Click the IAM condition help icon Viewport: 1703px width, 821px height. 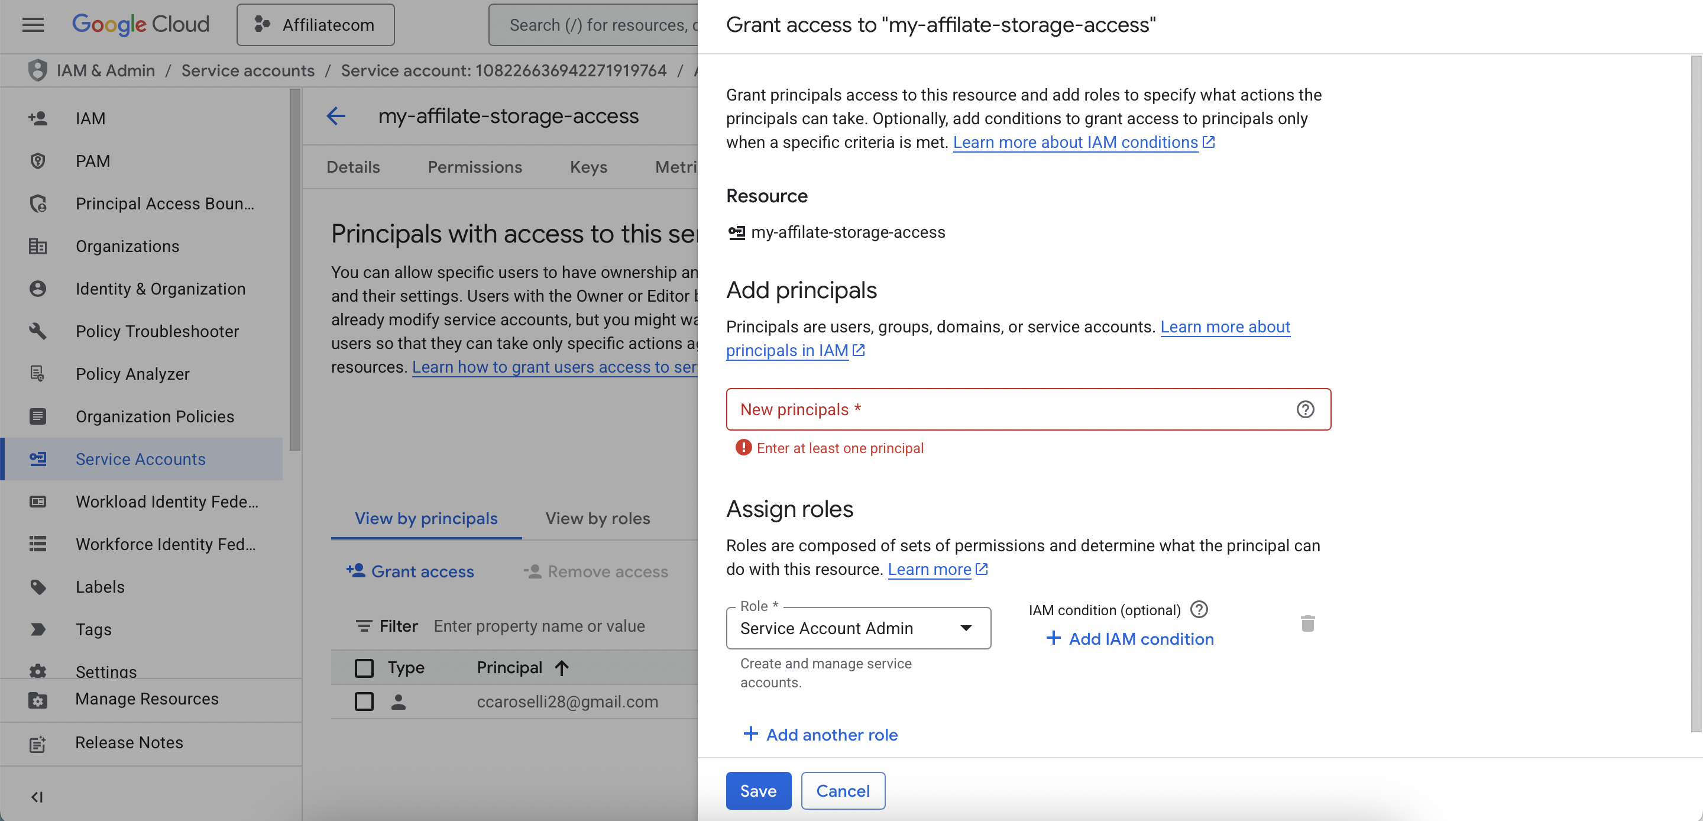[1199, 609]
